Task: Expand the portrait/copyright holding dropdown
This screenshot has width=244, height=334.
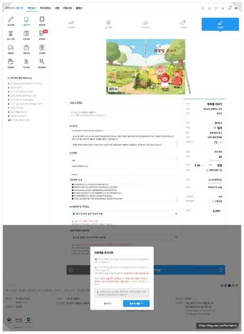Action: (124, 237)
